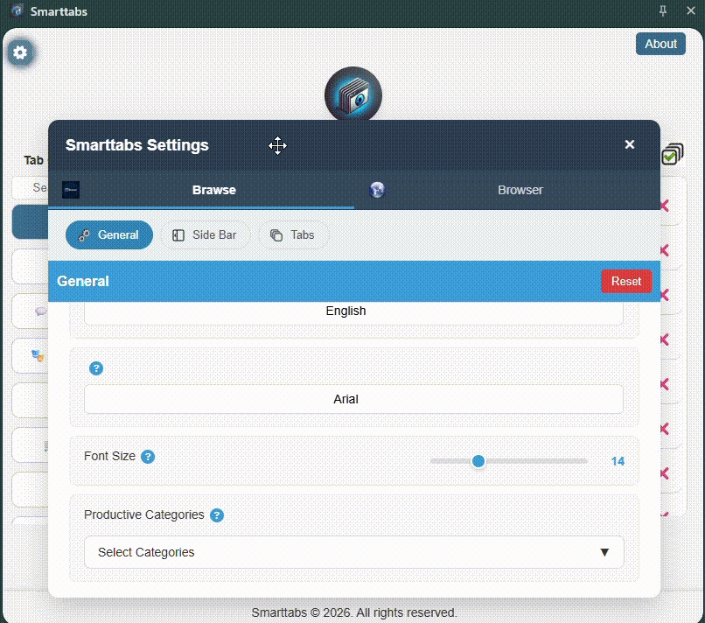Click the favicon icon on the Brawse tab
The width and height of the screenshot is (705, 623).
(x=71, y=189)
